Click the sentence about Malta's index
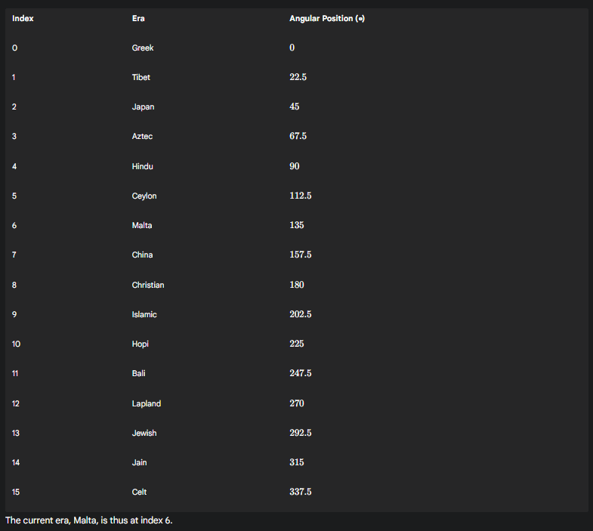 point(89,520)
